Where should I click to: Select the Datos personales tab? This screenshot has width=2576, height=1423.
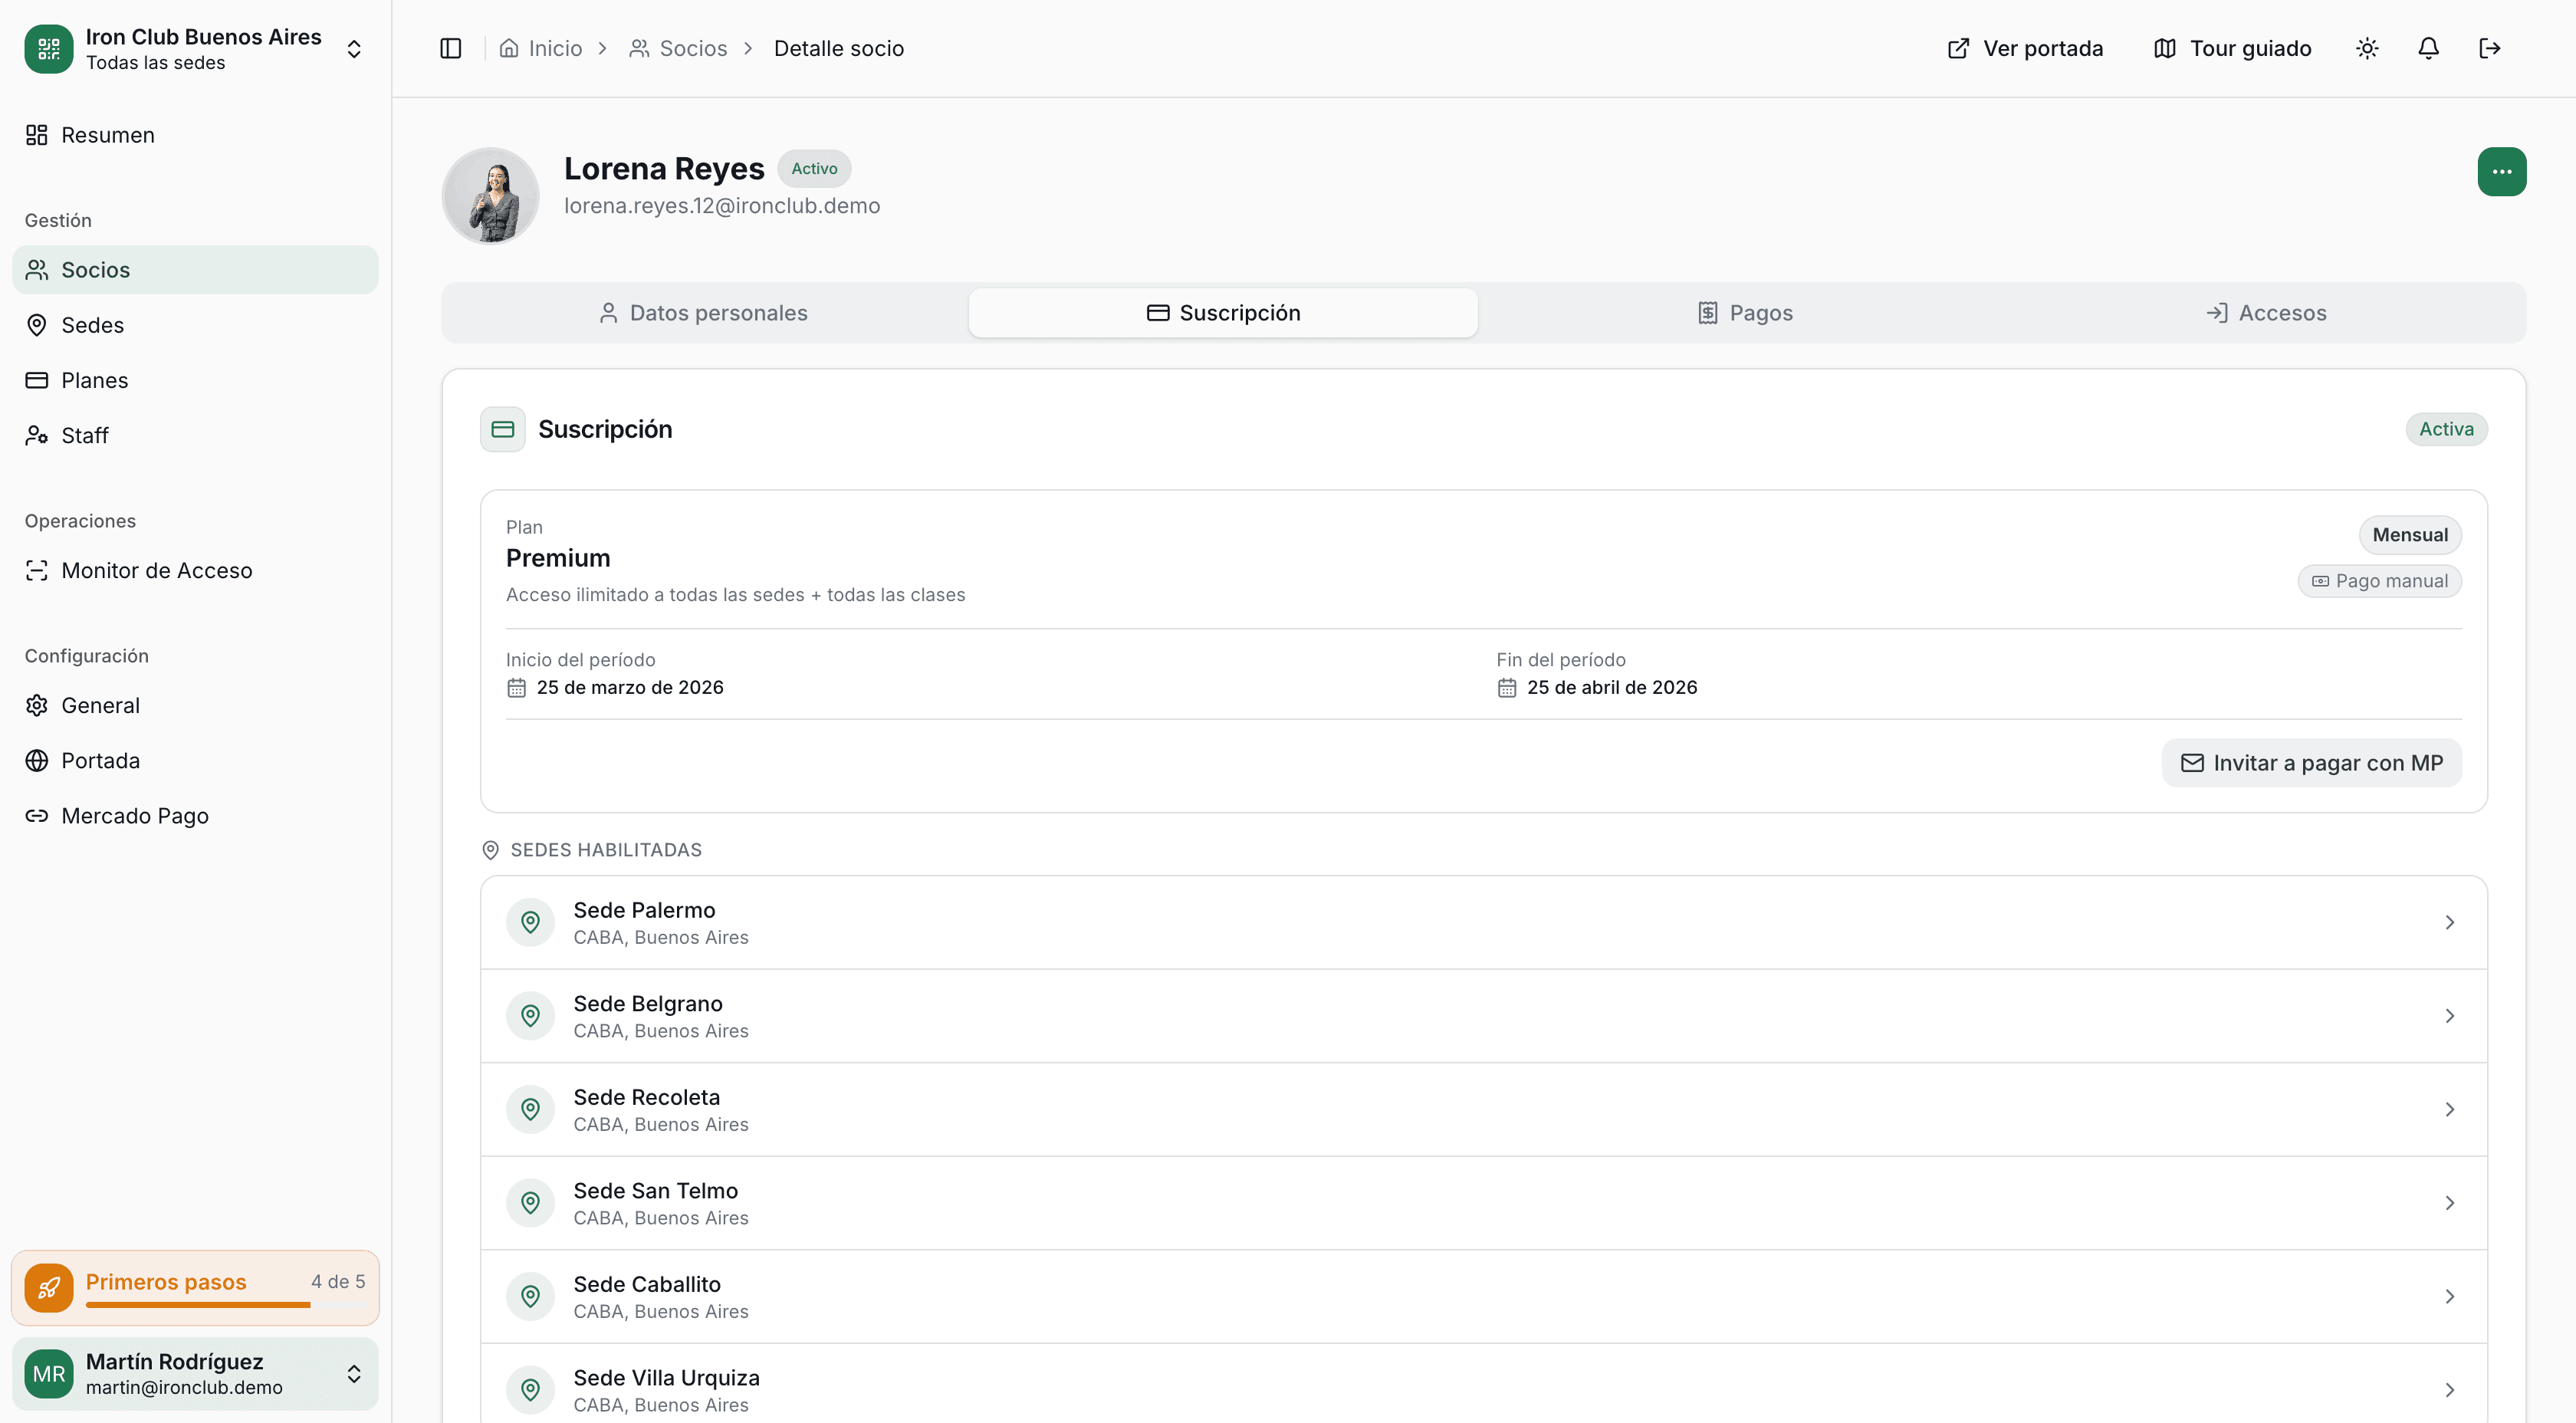point(703,313)
